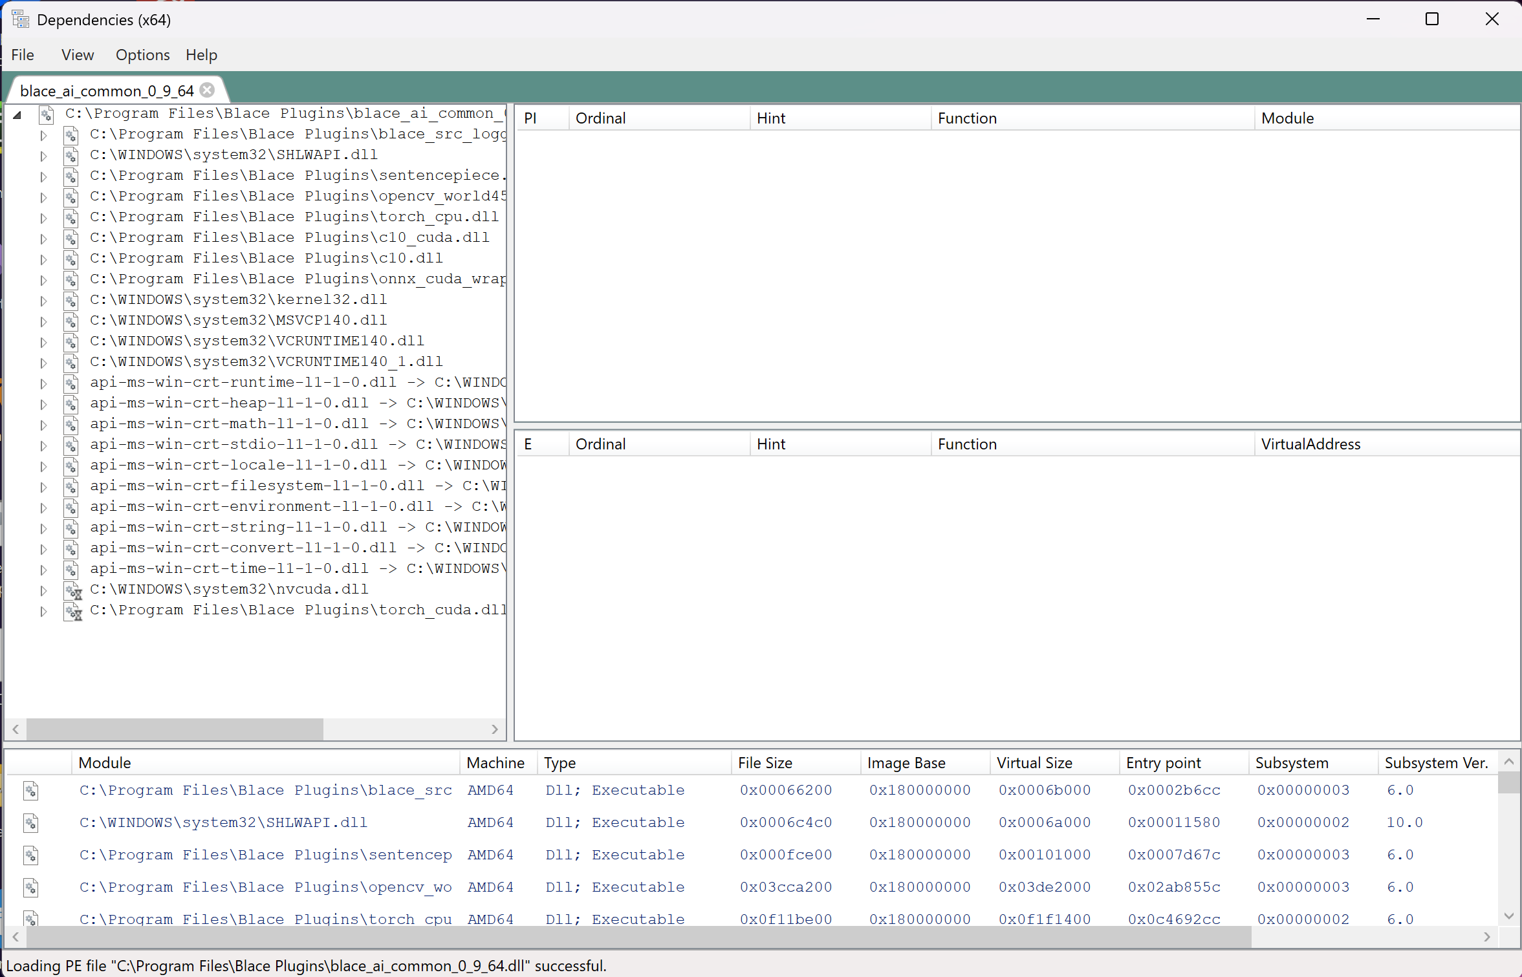Viewport: 1522px width, 977px height.
Task: Sort exports by the E column header
Action: [543, 444]
